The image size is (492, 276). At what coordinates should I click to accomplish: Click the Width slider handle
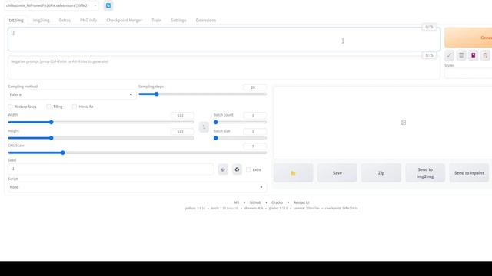(x=52, y=122)
